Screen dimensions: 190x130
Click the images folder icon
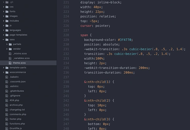pyautogui.click(x=7, y=16)
